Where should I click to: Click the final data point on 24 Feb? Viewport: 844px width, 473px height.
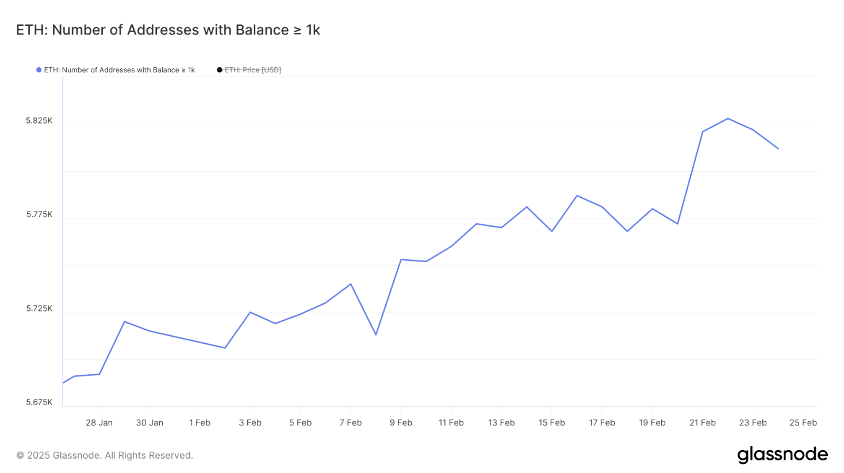click(778, 148)
